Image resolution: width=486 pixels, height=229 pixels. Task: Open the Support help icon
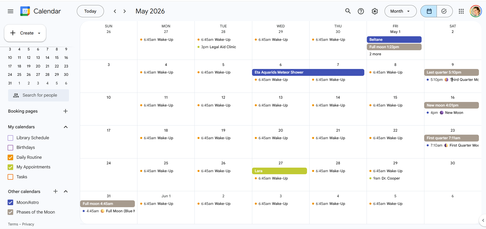[361, 11]
